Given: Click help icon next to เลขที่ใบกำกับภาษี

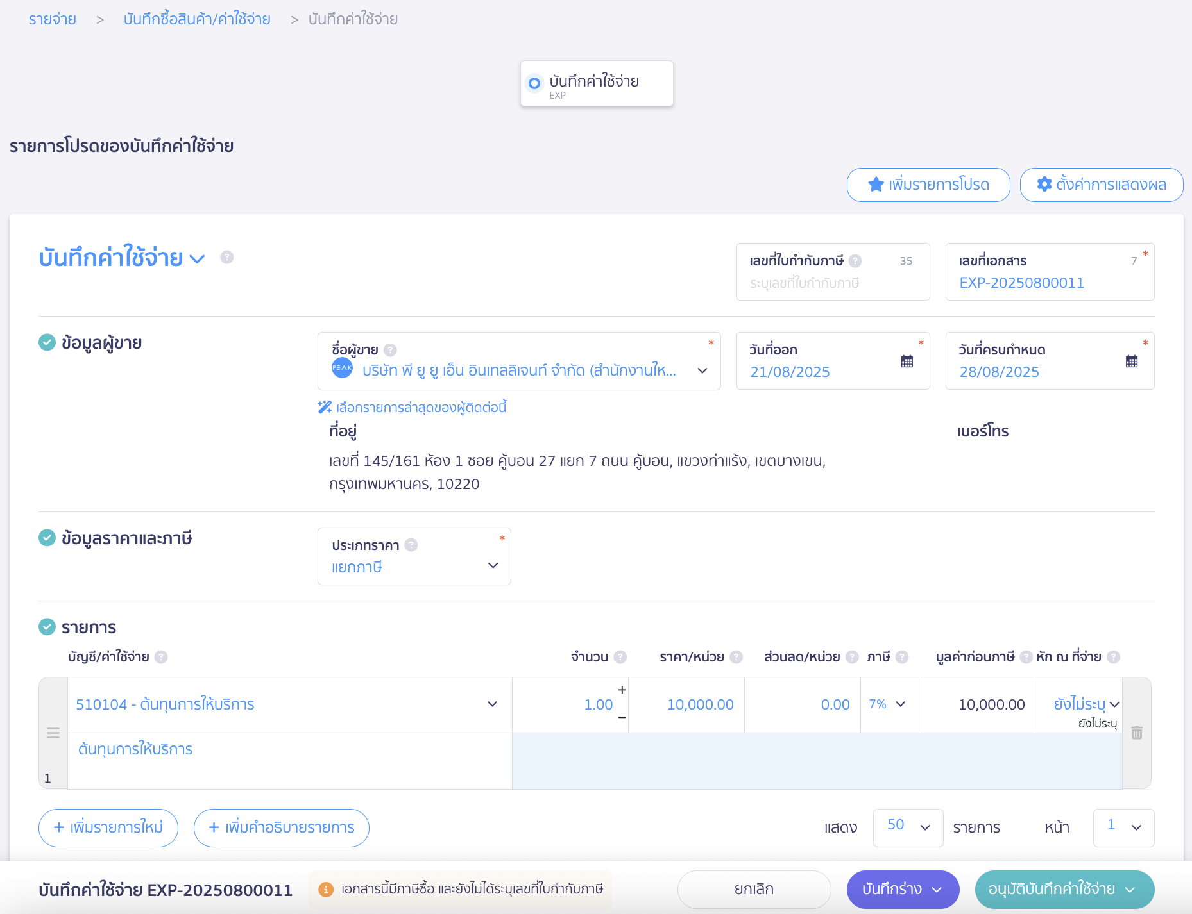Looking at the screenshot, I should 855,261.
